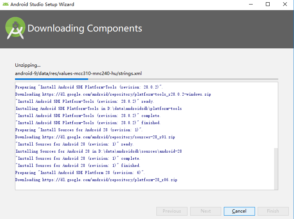Viewport: 294px width, 219px height.
Task: Click the unzipping progress bar
Action: tap(146, 79)
